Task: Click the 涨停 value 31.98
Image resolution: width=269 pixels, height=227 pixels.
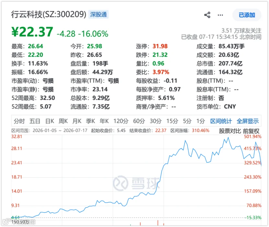Action: click(160, 46)
